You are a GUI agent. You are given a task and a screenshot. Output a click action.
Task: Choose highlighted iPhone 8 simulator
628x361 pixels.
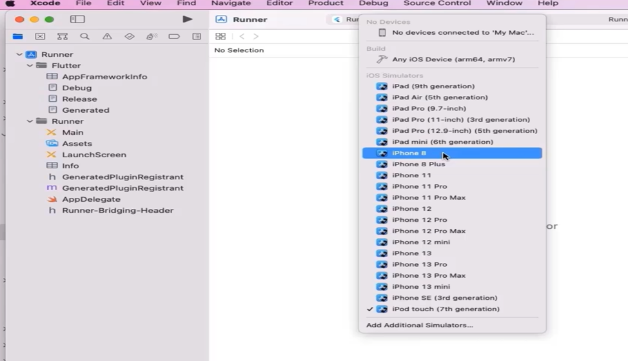[452, 153]
